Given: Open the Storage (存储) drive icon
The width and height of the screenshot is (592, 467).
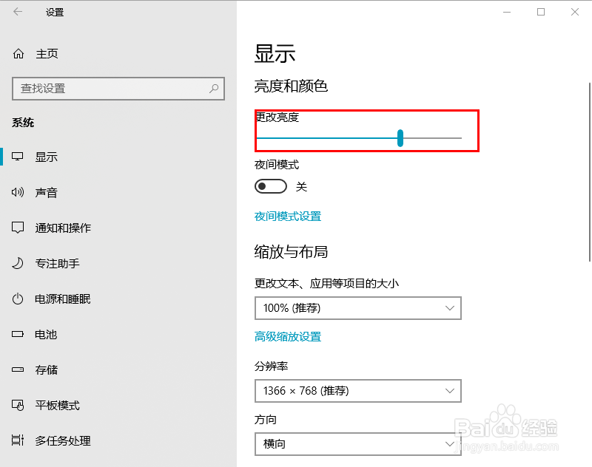Looking at the screenshot, I should (18, 370).
